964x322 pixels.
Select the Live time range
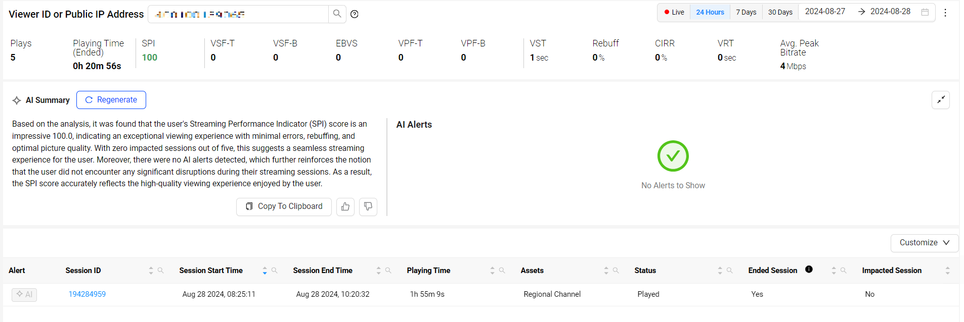coord(674,12)
